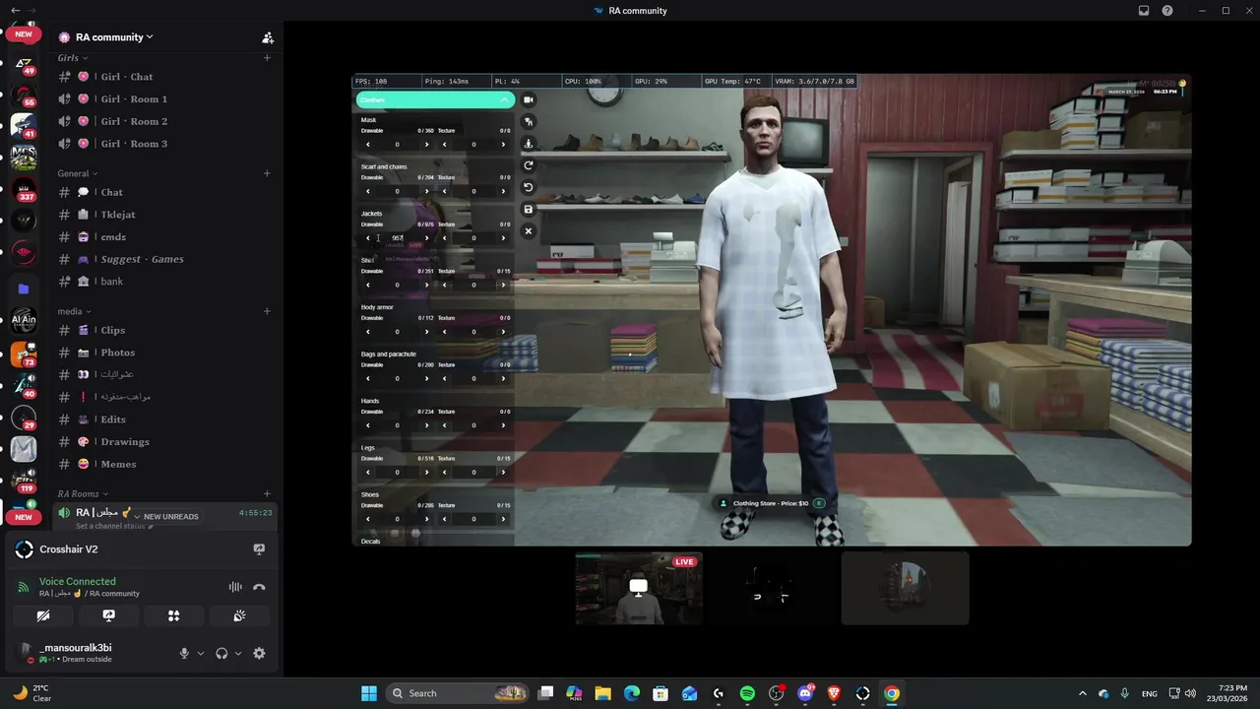Open the Photos channel
Viewport: 1260px width, 709px height.
point(164,353)
